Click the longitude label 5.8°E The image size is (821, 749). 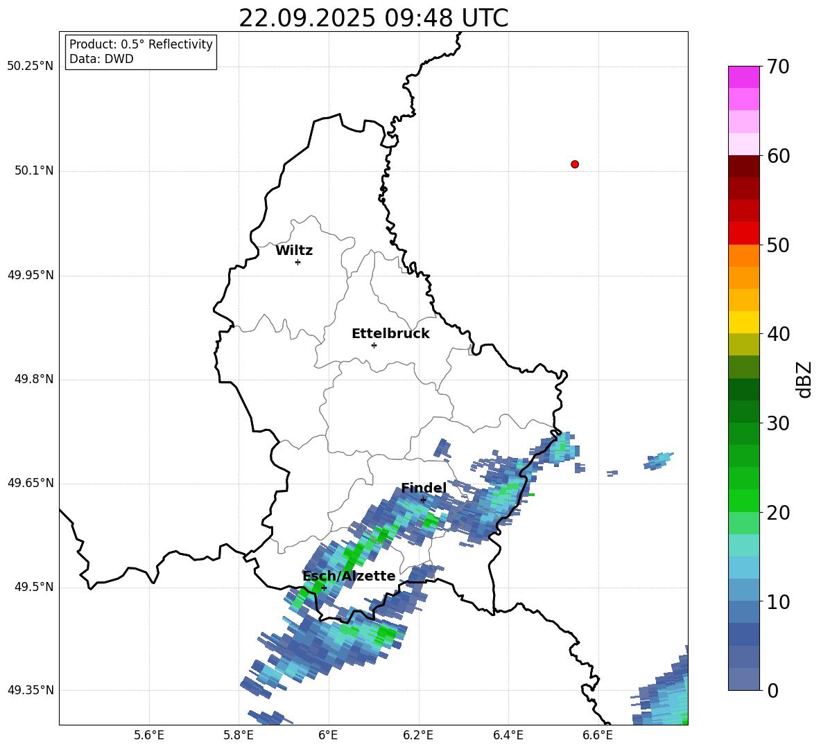click(239, 735)
